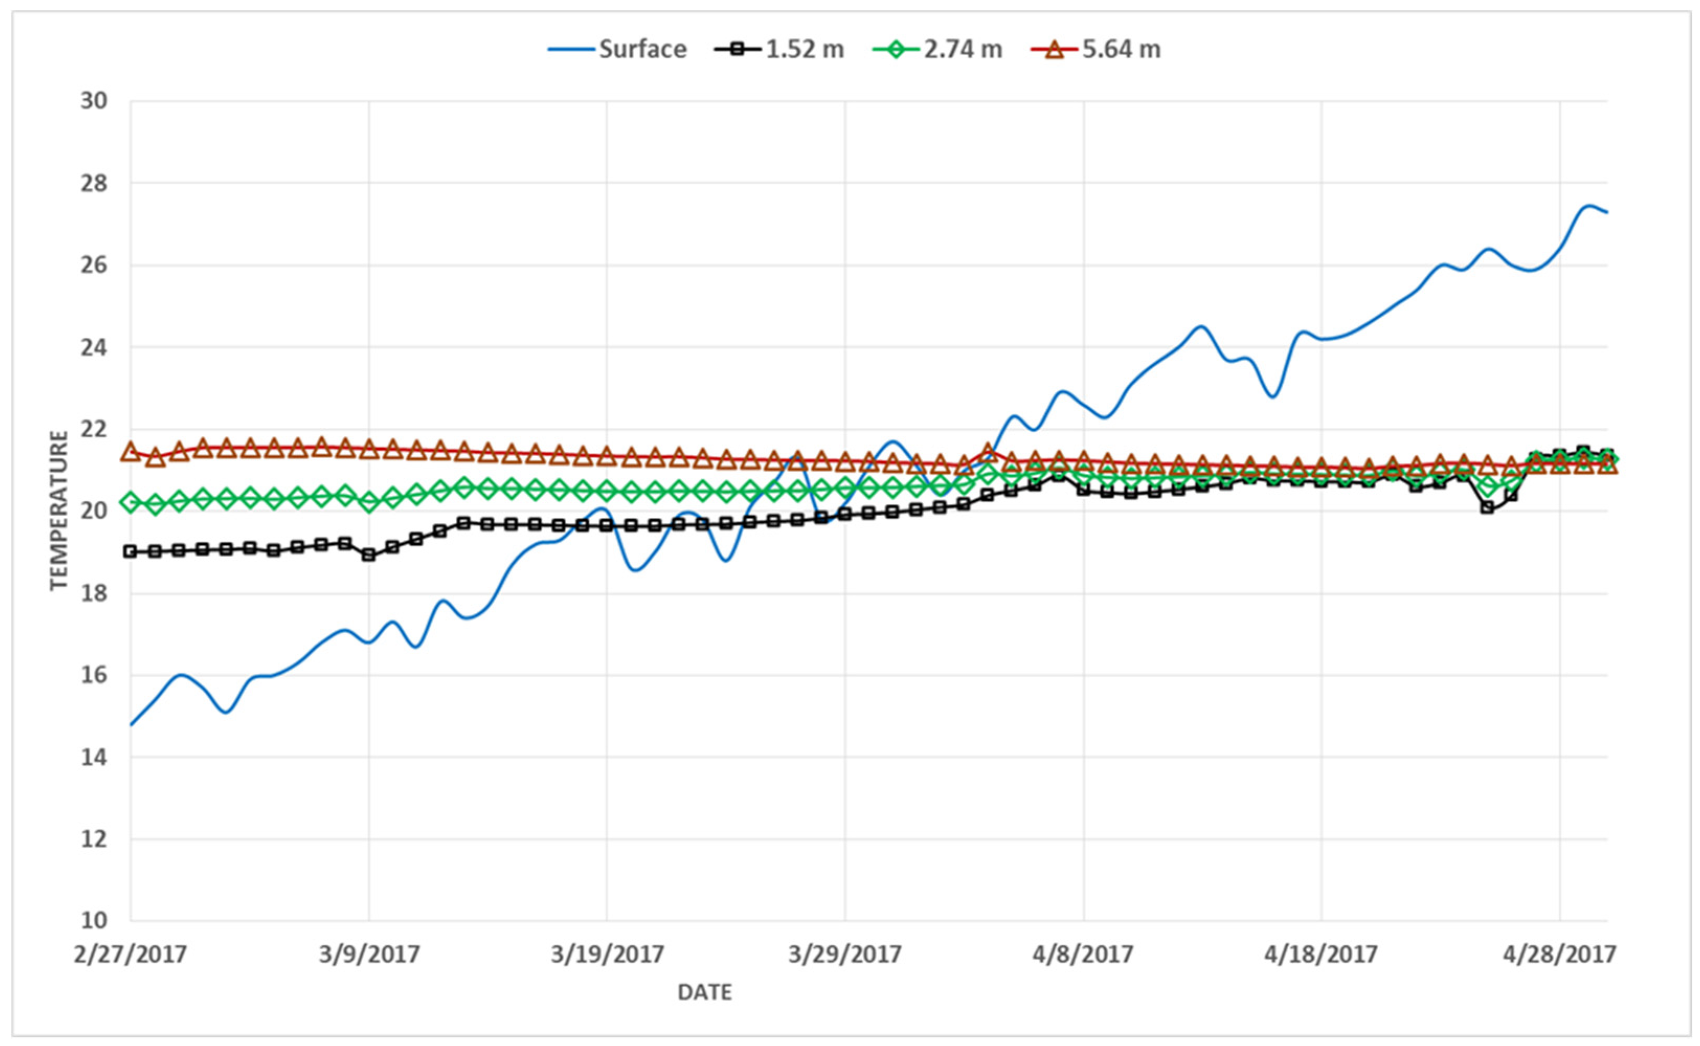Click the 3/29/2017 date axis label
Screen dimensions: 1700x1046
pos(845,954)
